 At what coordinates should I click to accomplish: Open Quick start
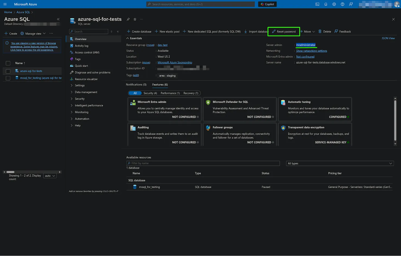(81, 66)
